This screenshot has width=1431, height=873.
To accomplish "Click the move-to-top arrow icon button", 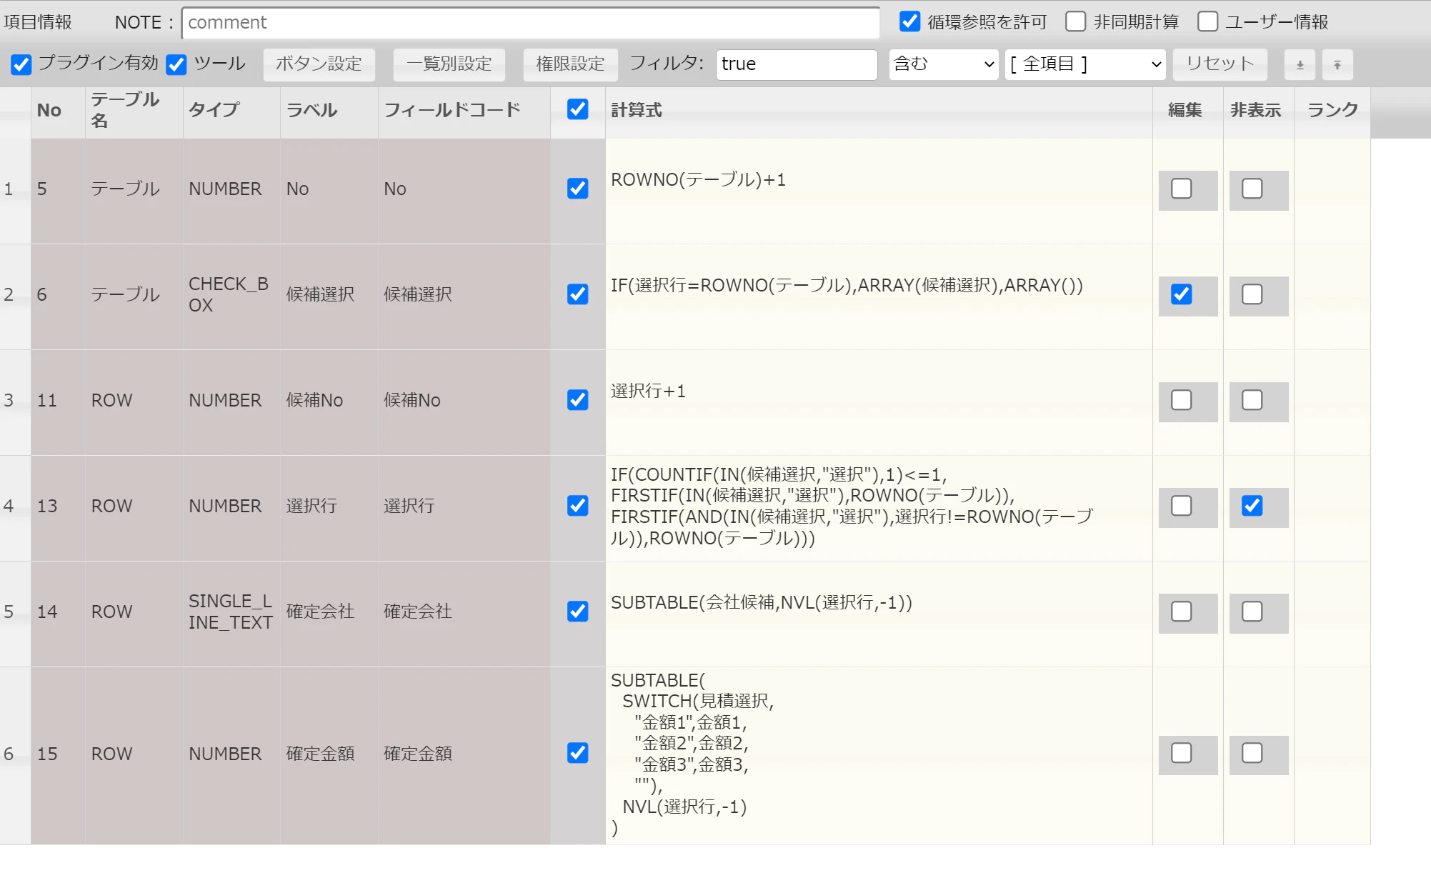I will (1337, 64).
